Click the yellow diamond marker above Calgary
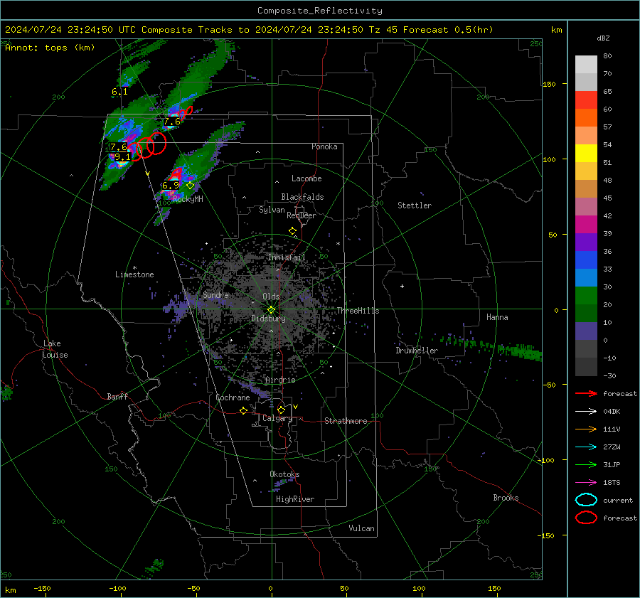640x598 pixels. tap(281, 410)
